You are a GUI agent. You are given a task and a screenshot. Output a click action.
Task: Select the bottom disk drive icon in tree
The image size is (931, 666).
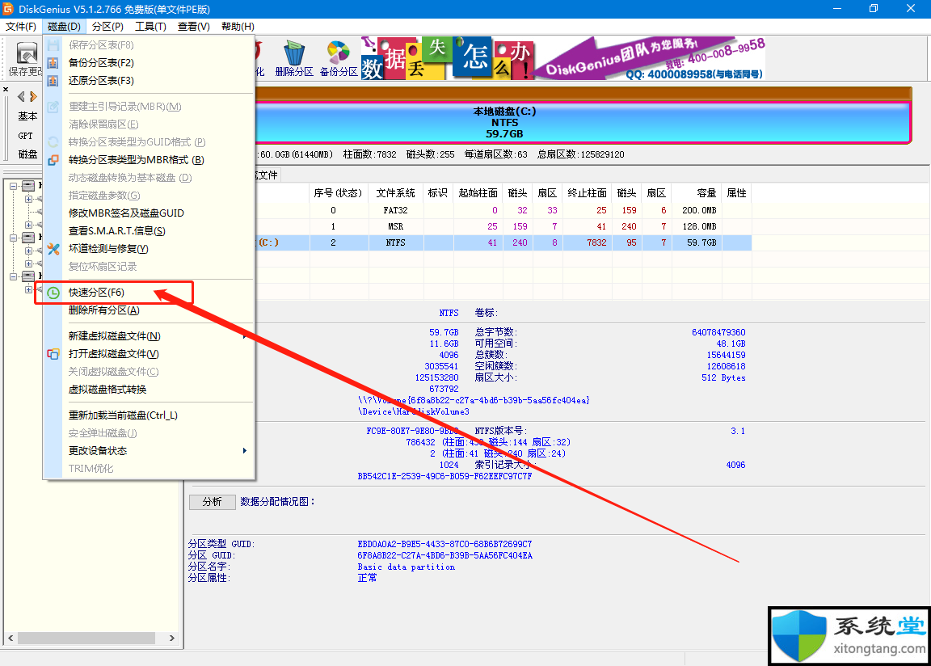pyautogui.click(x=28, y=276)
